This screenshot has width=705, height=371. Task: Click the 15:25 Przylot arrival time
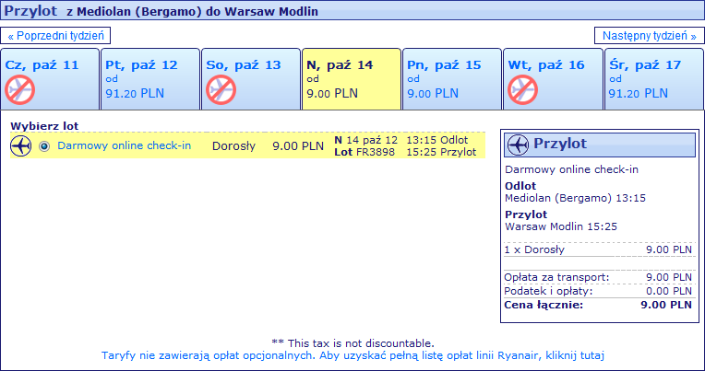[x=441, y=152]
